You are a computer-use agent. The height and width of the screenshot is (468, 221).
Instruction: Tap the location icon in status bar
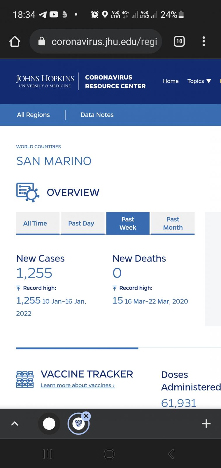(105, 14)
